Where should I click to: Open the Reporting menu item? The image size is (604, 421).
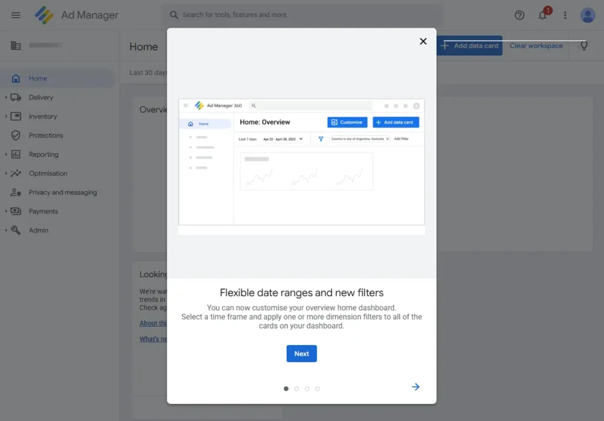click(x=44, y=154)
